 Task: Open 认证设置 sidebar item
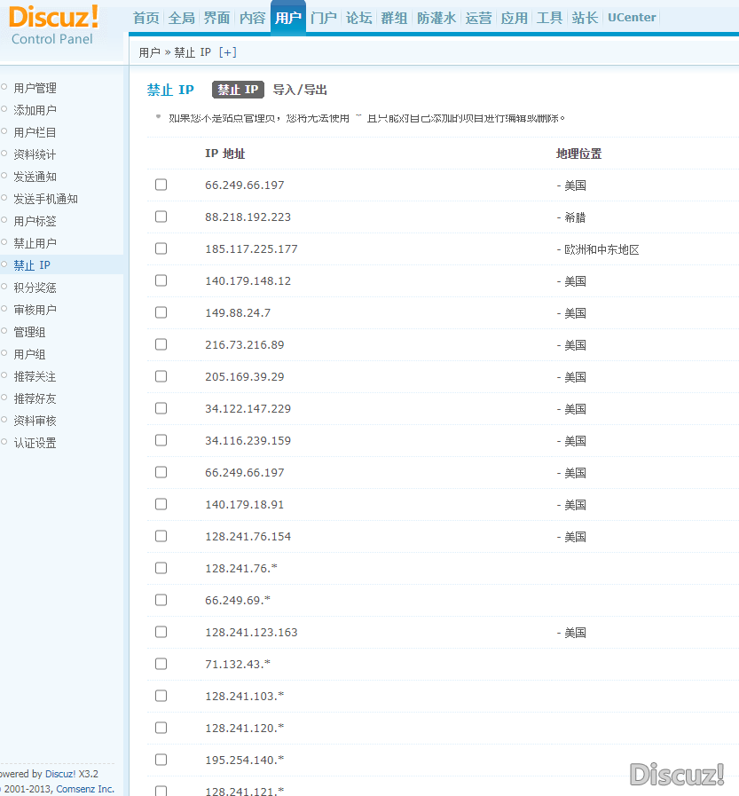[35, 443]
